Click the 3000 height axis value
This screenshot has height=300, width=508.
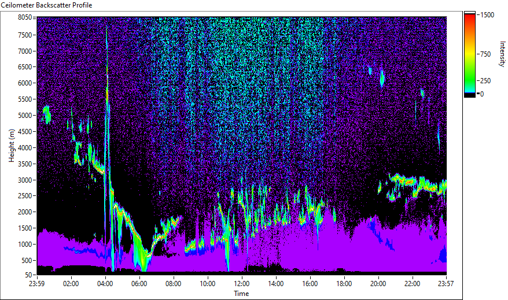point(25,180)
